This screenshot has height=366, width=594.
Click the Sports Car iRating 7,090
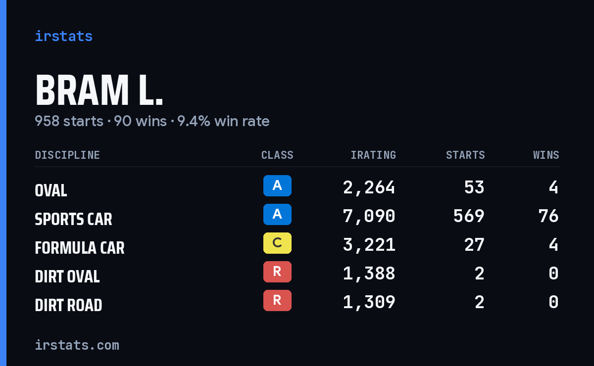pos(369,216)
